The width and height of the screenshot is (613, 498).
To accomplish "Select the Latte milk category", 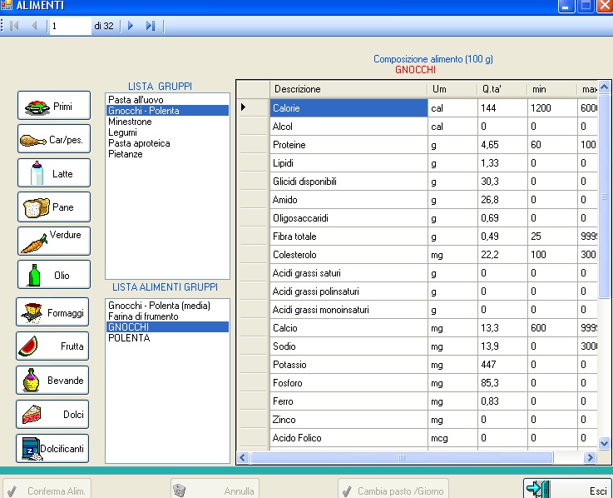I will click(54, 172).
